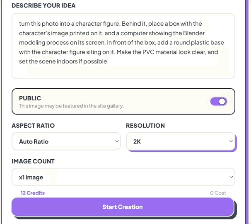Image resolution: width=251 pixels, height=224 pixels.
Task: Click the Aspect Ratio field label
Action: 33,126
